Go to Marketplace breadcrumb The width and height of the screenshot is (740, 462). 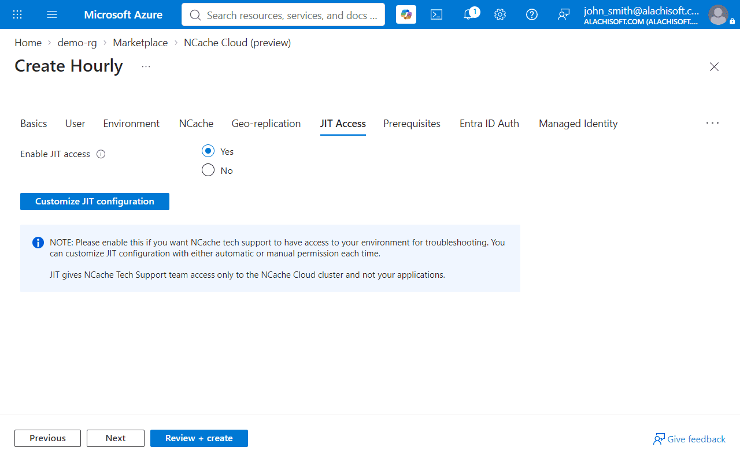[140, 43]
